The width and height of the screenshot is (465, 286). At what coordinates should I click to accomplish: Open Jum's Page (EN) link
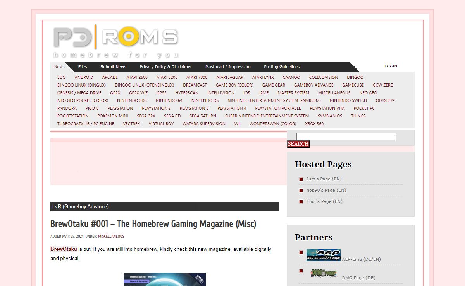point(324,179)
